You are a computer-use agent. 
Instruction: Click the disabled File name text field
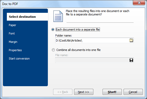tap(92, 60)
